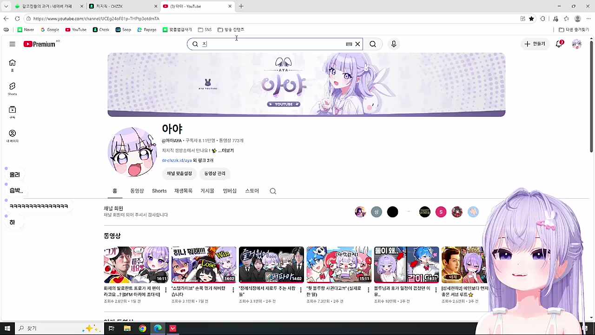Open the notifications bell
This screenshot has height=335, width=595.
559,44
